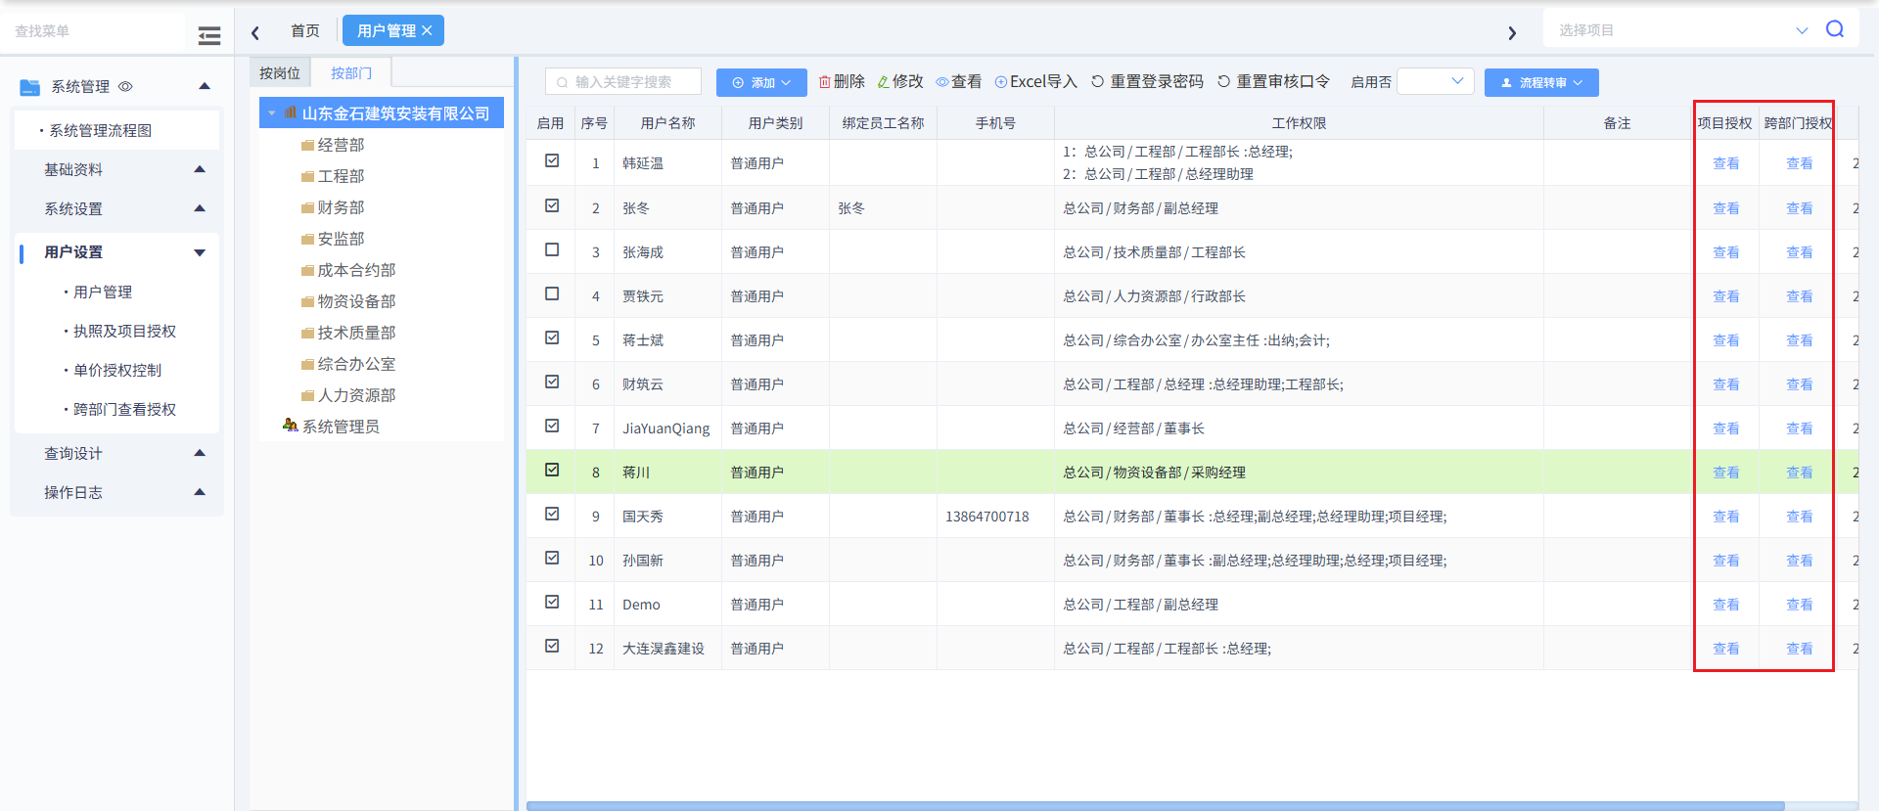Click 项目授权 查看 link for 韩延温

tap(1726, 163)
